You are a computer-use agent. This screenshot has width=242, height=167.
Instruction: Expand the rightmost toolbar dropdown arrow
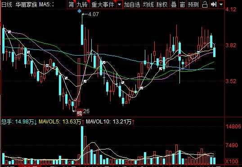pyautogui.click(x=221, y=4)
